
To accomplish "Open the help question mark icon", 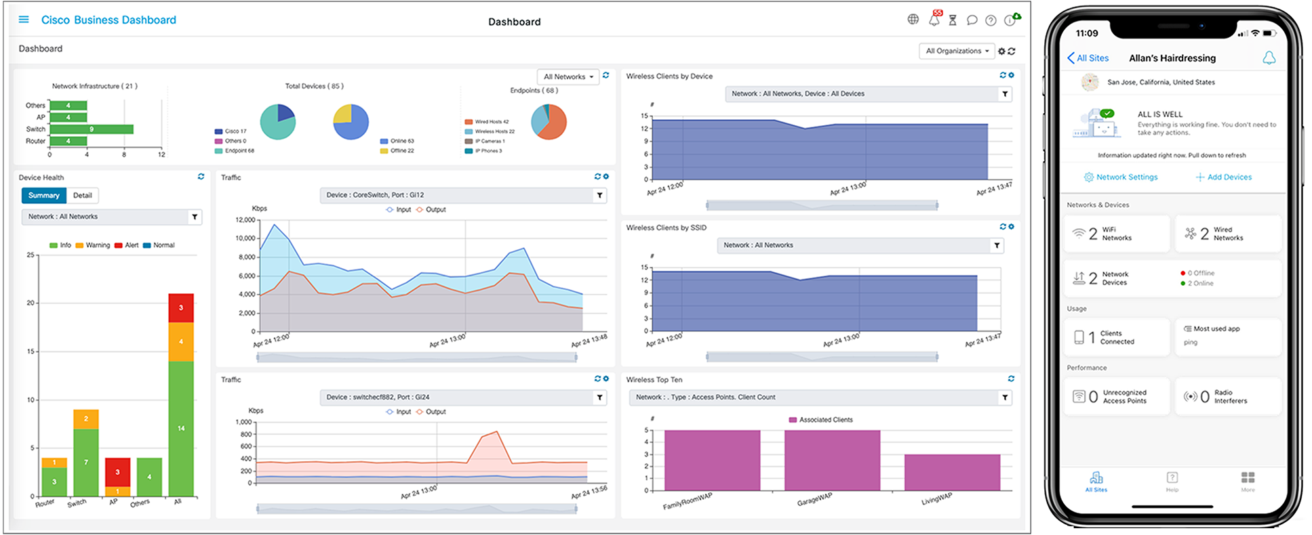I will pos(991,20).
